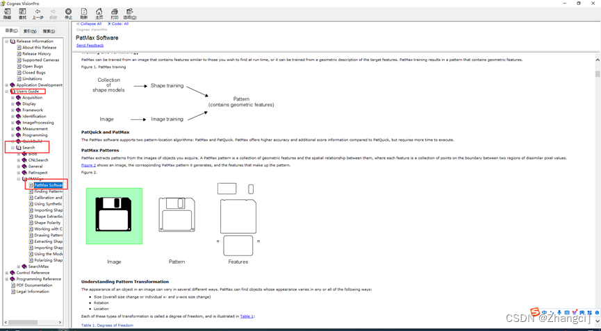This screenshot has width=601, height=331.
Task: Expand the Application Development node
Action: [x=6, y=85]
